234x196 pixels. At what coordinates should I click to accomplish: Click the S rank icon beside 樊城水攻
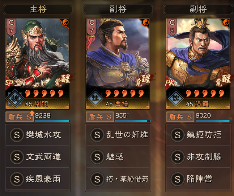tap(17, 135)
